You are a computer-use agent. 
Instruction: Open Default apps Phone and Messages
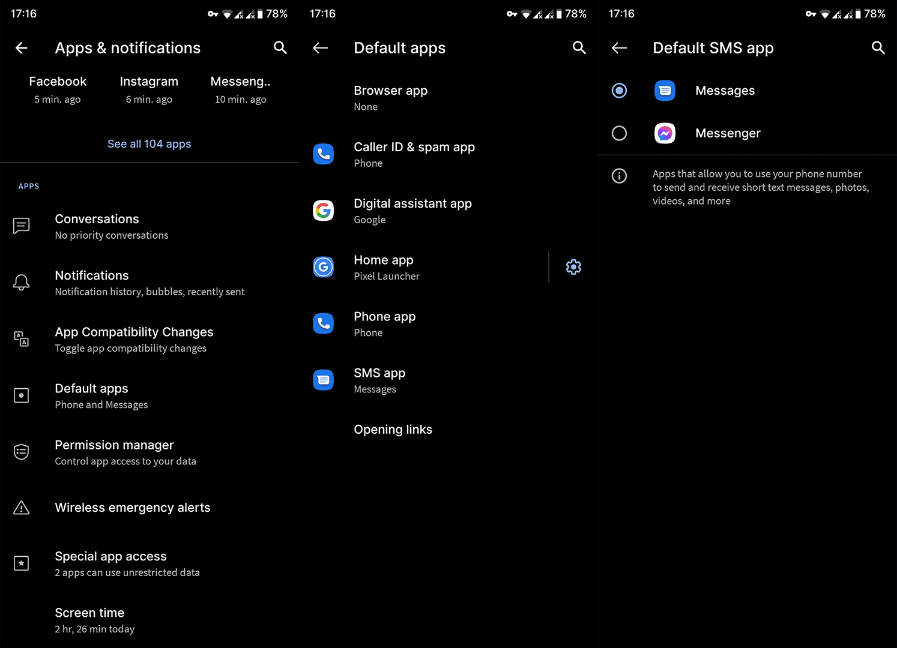click(149, 396)
